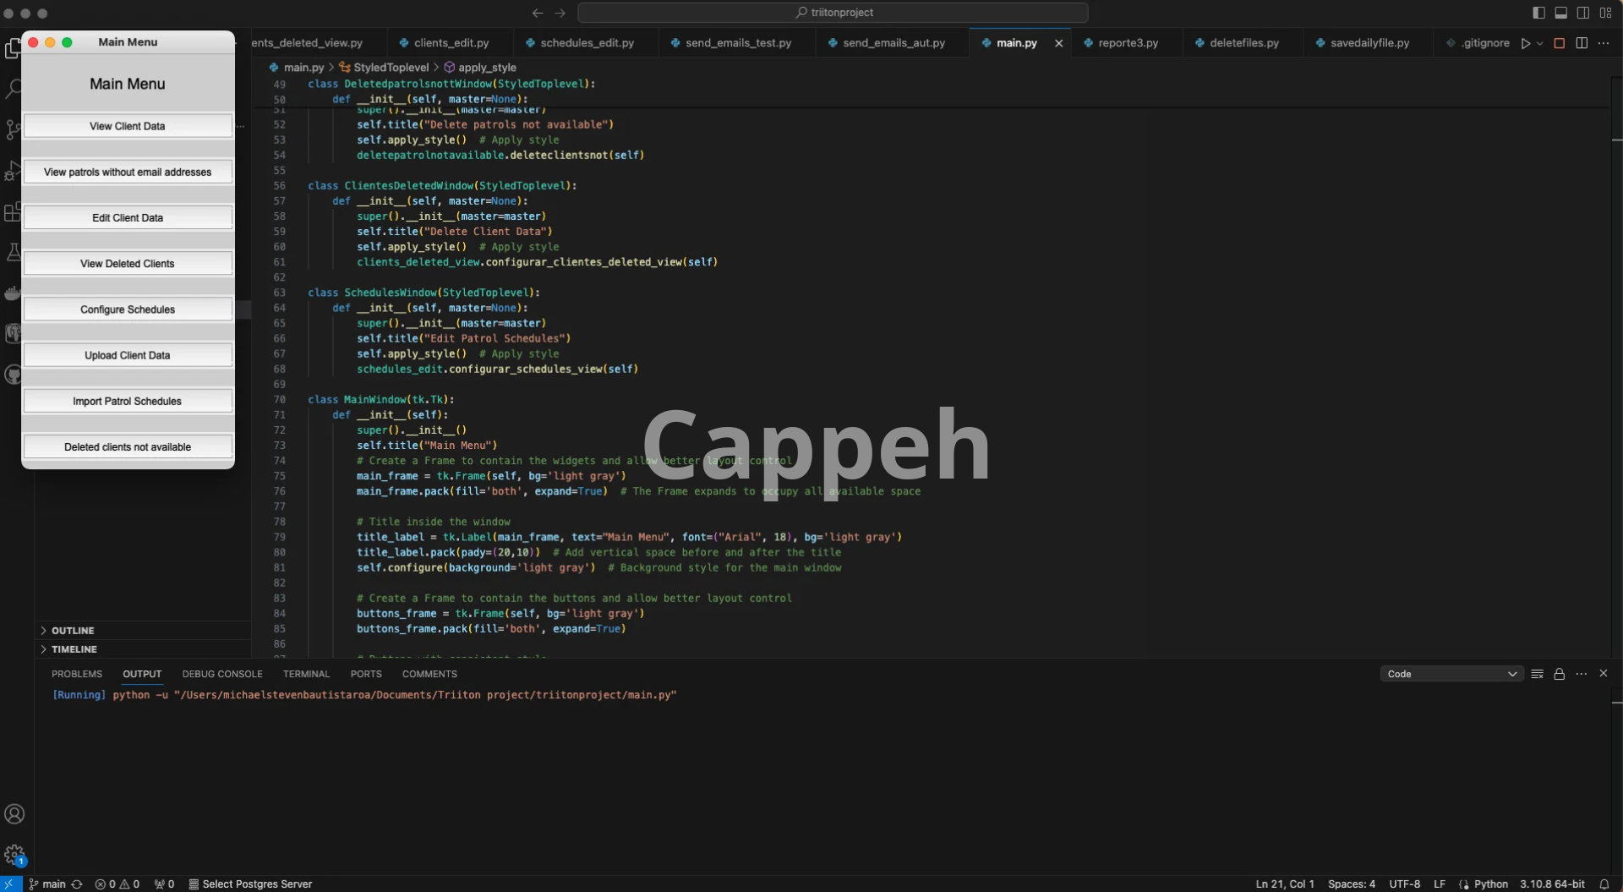Switch to the TERMINAL panel tab
Image resolution: width=1623 pixels, height=892 pixels.
click(x=306, y=674)
